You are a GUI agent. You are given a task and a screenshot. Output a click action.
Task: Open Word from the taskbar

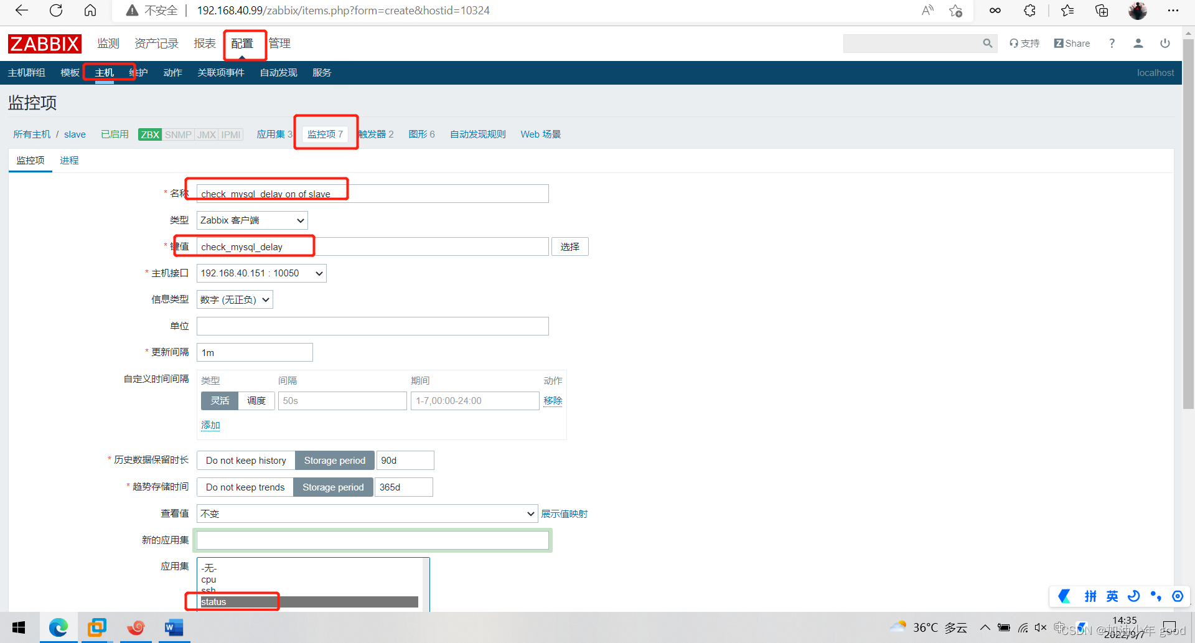tap(174, 627)
